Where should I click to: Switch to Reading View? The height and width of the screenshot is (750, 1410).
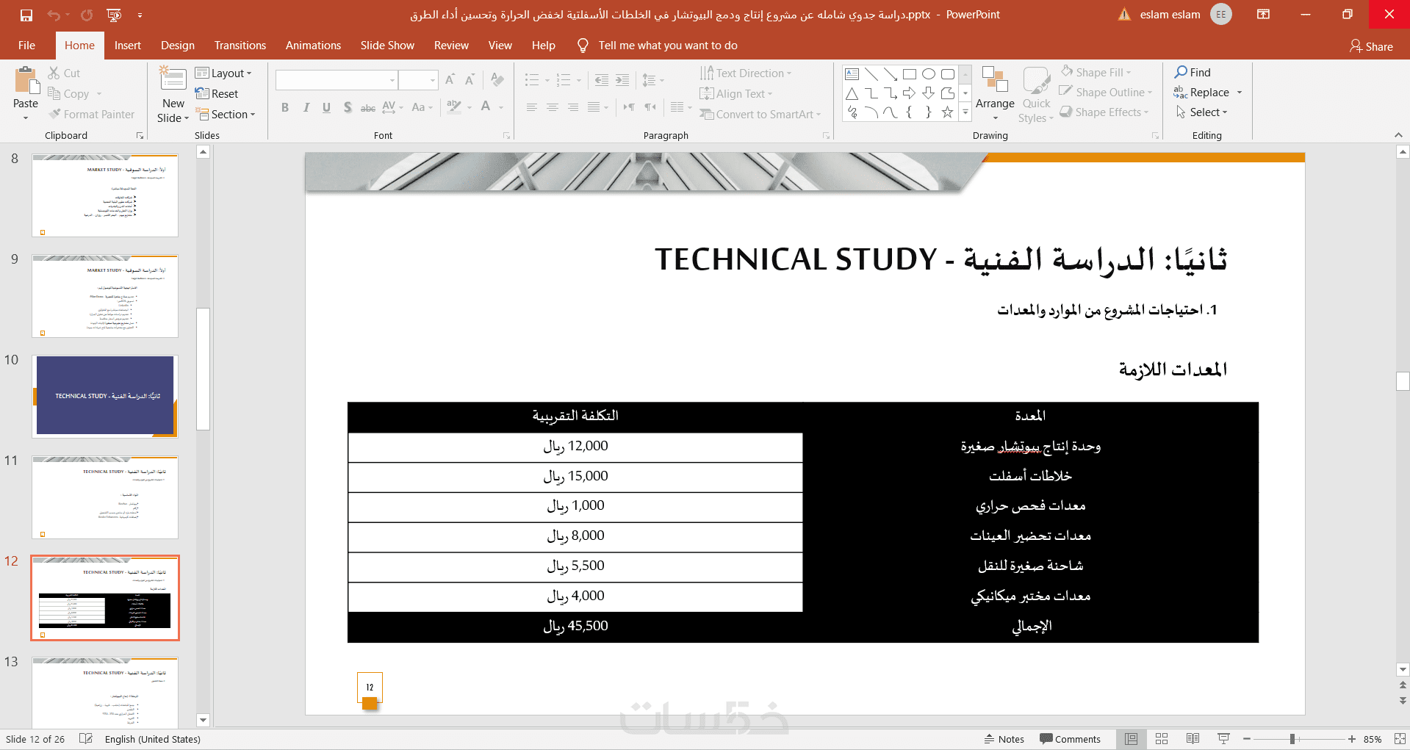pos(1193,739)
